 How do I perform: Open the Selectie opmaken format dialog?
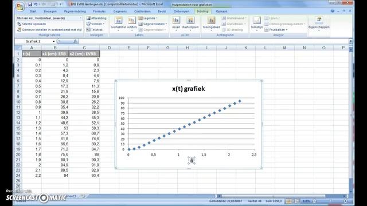32,24
